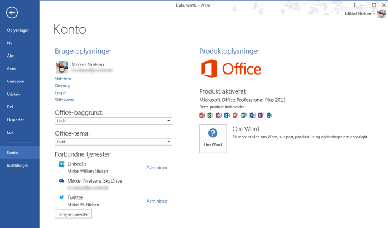Viewport: 388px width, 228px height.
Task: Expand the Tilføj en tjeneste dropdown button
Action: [74, 214]
